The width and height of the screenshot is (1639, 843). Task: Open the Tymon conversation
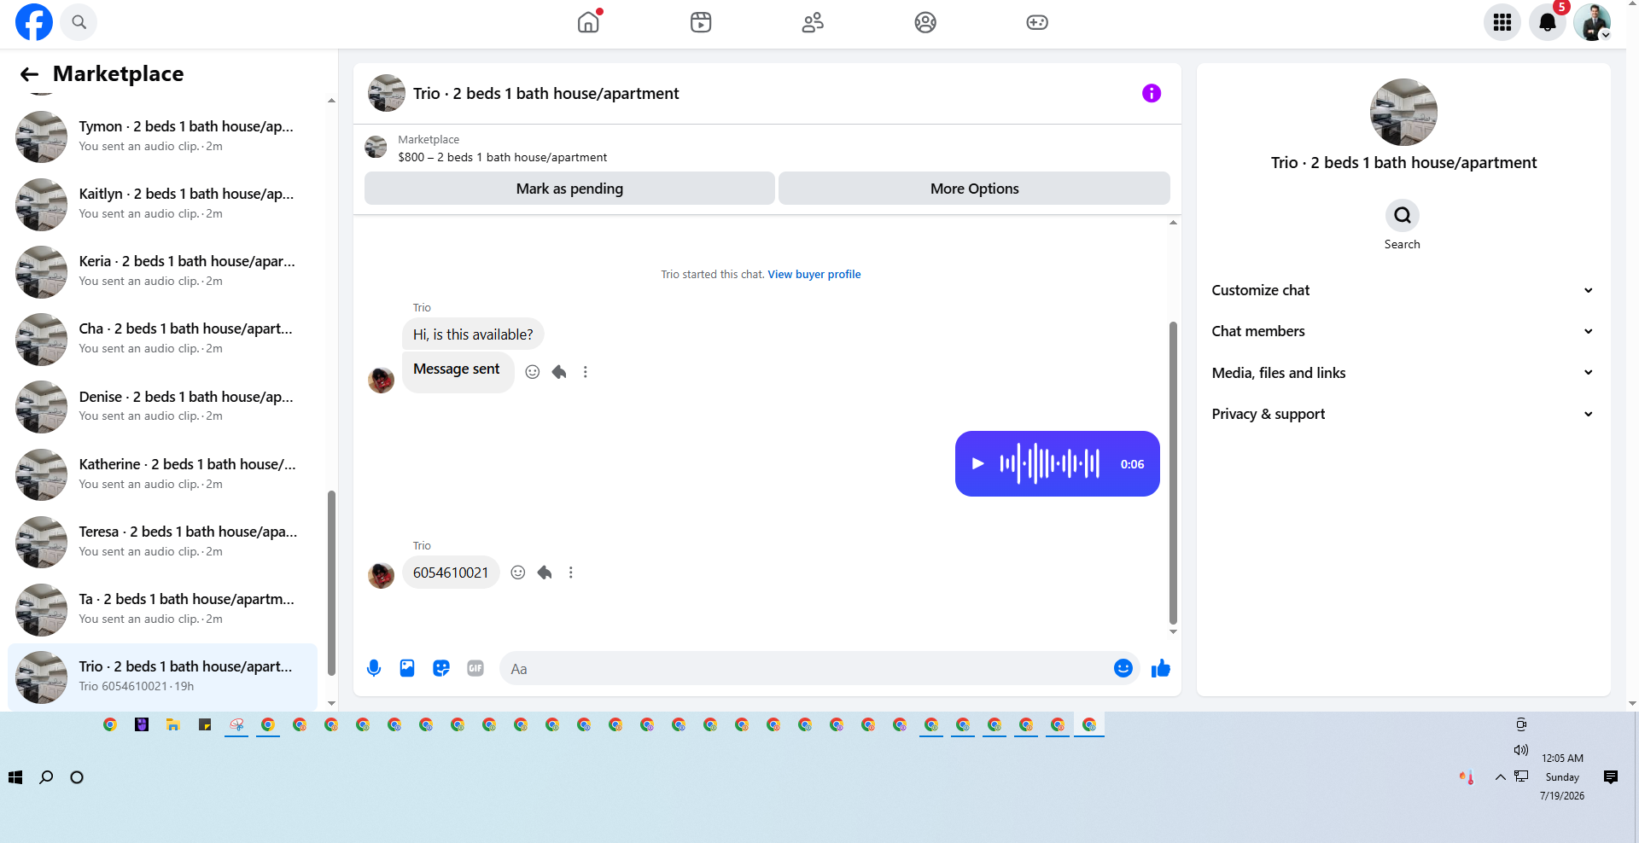coord(162,137)
